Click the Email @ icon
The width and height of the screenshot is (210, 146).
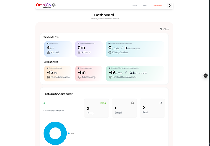click(133, 103)
